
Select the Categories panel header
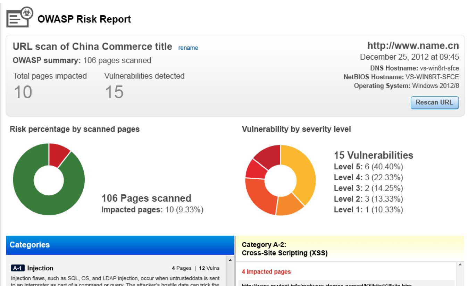(30, 245)
